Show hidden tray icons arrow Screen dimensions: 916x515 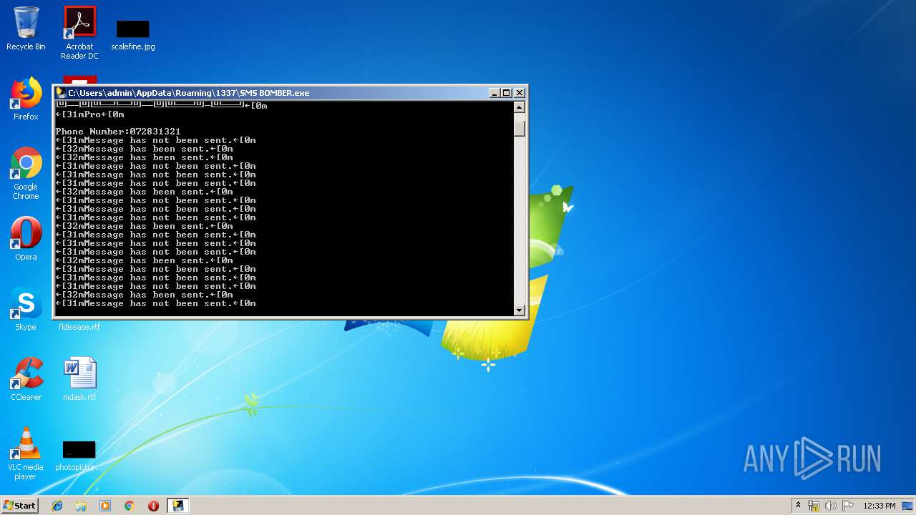coord(798,506)
